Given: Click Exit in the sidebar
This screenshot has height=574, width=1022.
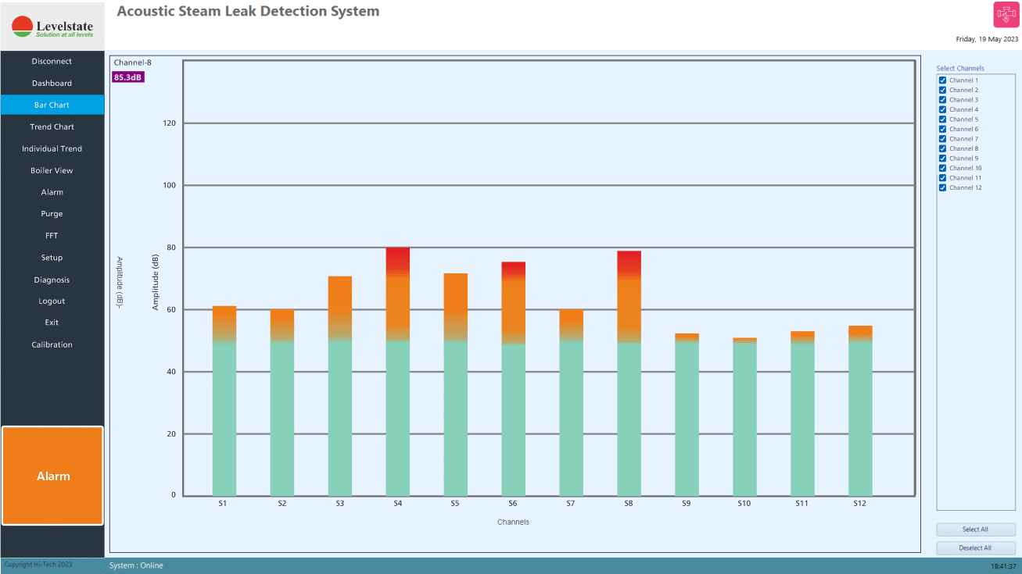Looking at the screenshot, I should 52,323.
